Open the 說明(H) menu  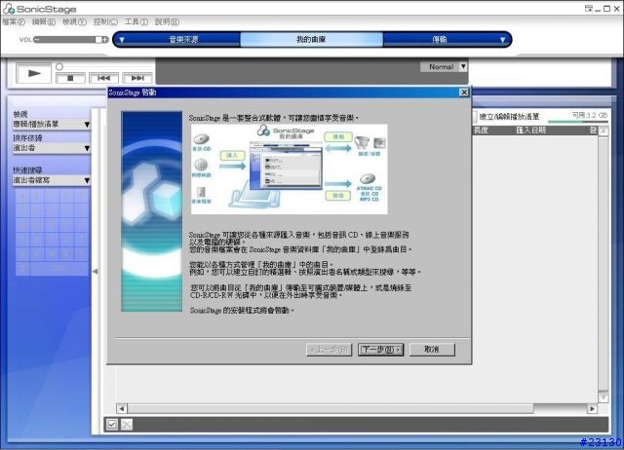coord(167,21)
